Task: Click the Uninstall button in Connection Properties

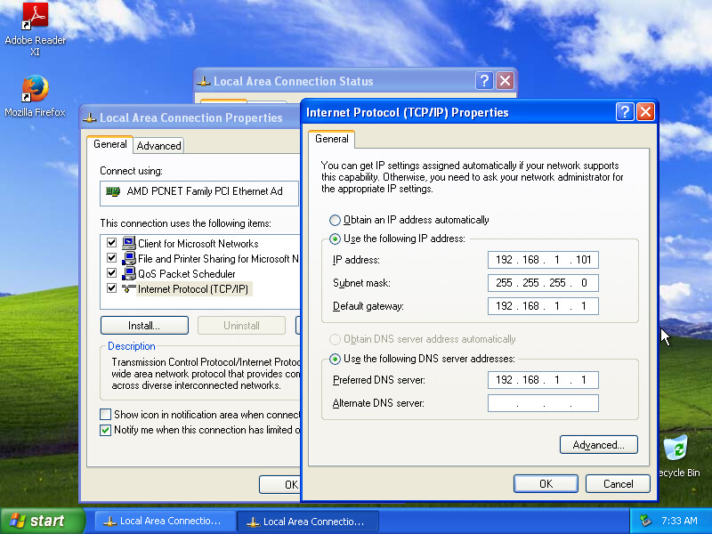Action: pyautogui.click(x=241, y=326)
